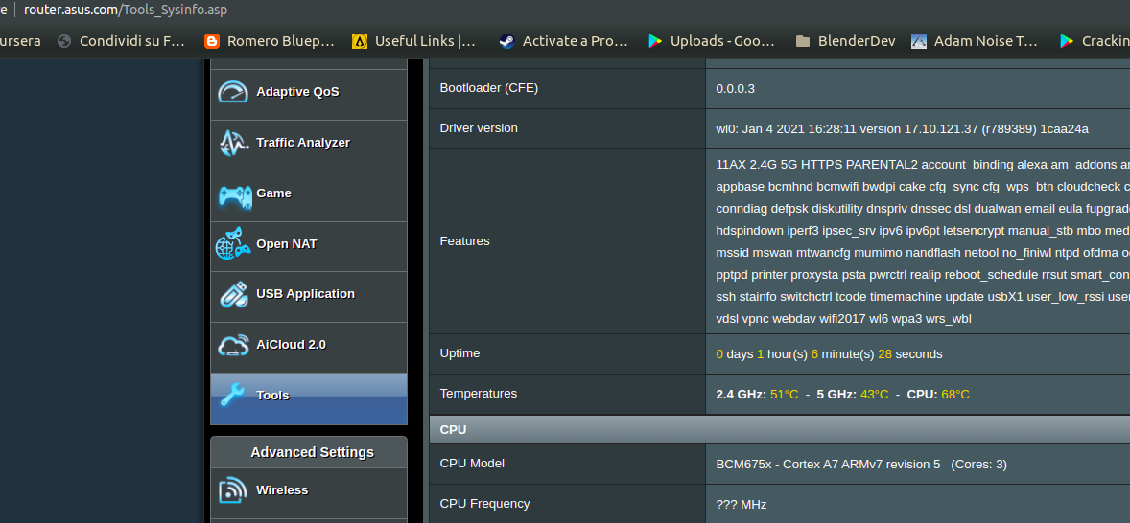
Task: Click the wl0 driver version string
Action: [903, 129]
